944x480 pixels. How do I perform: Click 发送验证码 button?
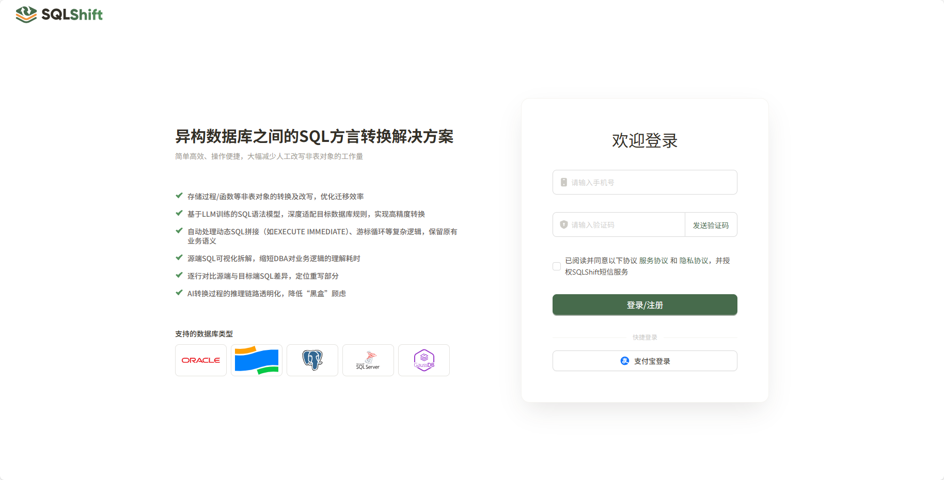click(x=711, y=225)
